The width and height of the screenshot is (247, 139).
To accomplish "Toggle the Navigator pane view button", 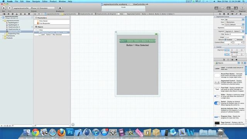I will [x=228, y=8].
